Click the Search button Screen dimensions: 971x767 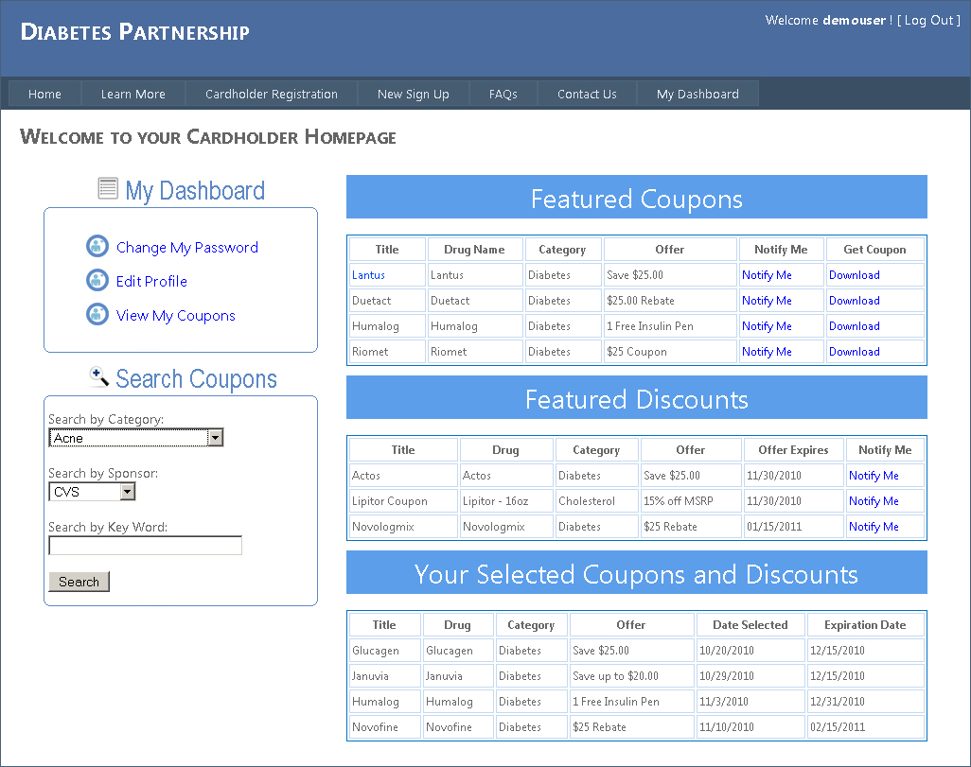(79, 582)
